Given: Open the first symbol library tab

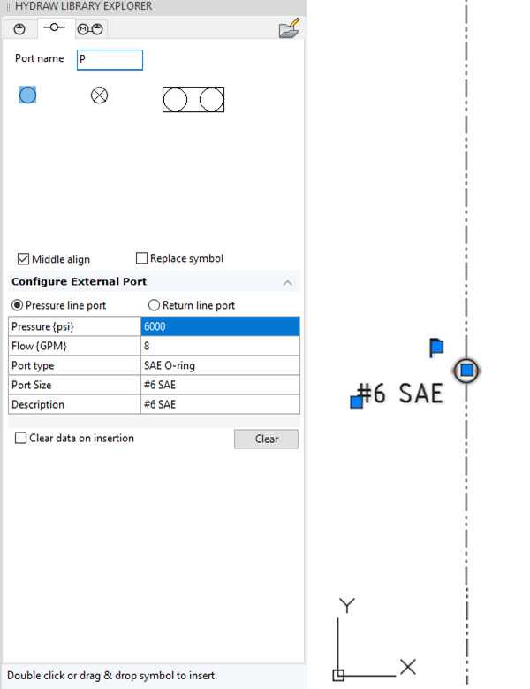Looking at the screenshot, I should coord(19,28).
